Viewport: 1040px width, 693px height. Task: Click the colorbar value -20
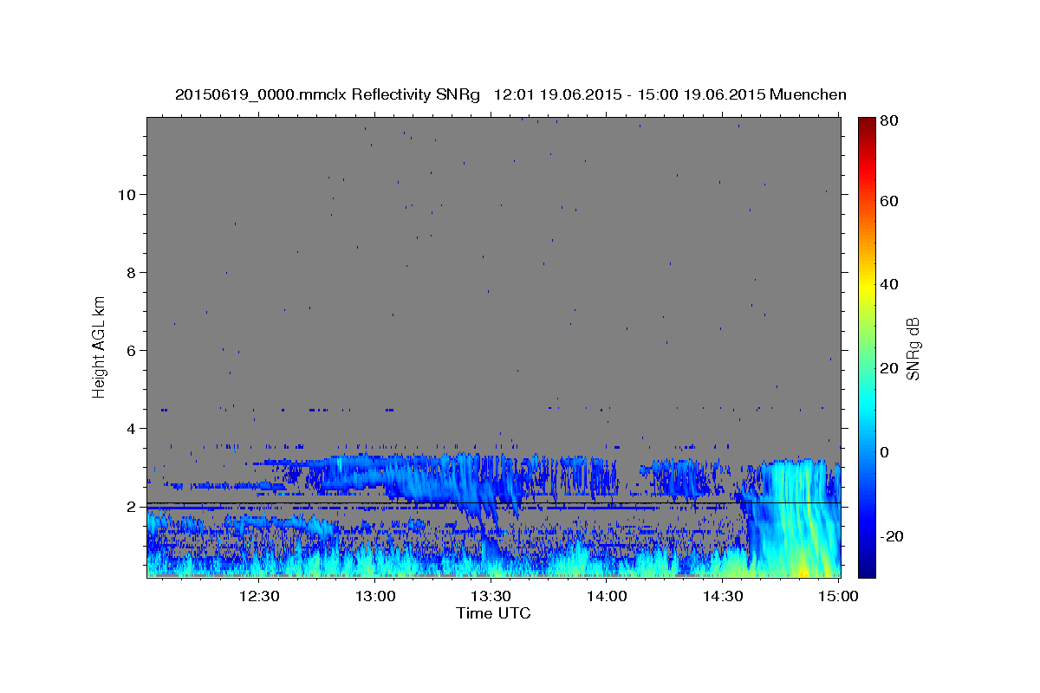(x=893, y=535)
